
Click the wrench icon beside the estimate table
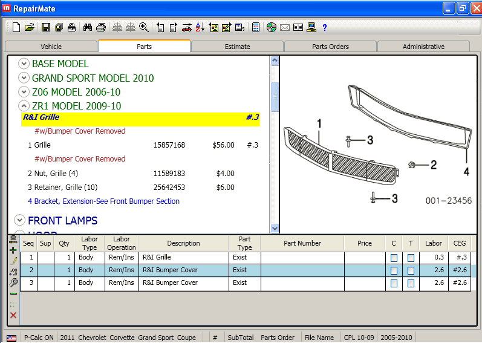[x=13, y=283]
